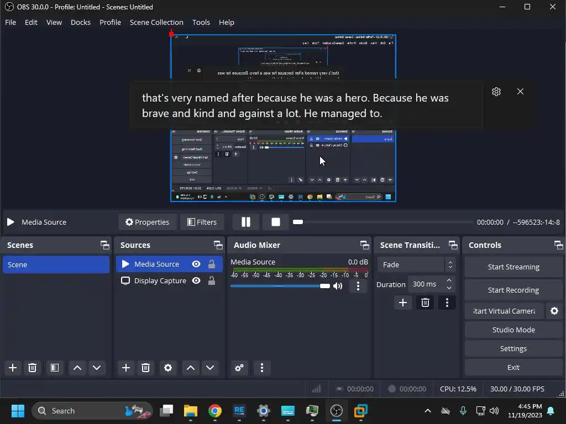
Task: Undock the Audio Mixer panel
Action: (365, 245)
